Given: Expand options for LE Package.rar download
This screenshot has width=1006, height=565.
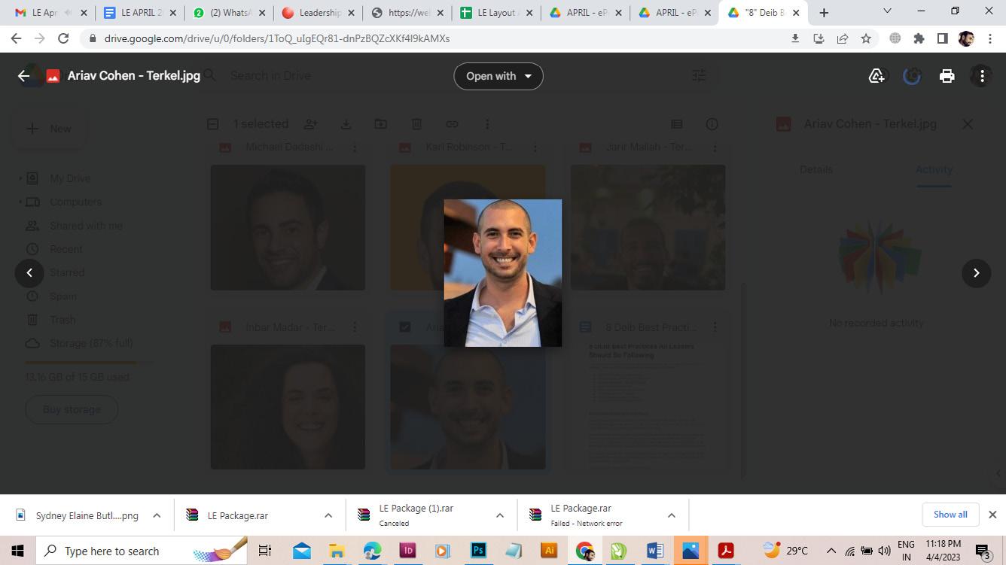Looking at the screenshot, I should point(328,515).
